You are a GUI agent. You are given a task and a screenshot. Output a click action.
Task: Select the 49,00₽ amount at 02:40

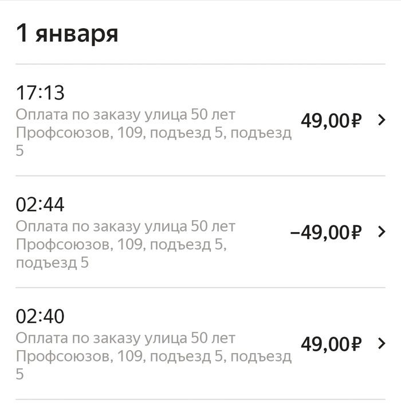[331, 344]
